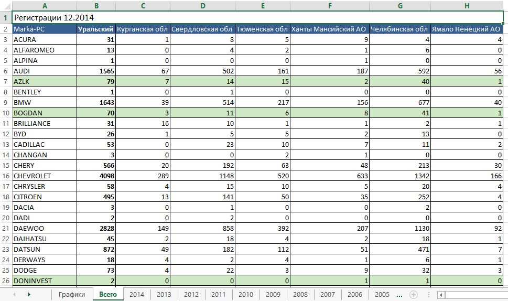The image size is (508, 301).
Task: Select row 1 header
Action: [6, 17]
